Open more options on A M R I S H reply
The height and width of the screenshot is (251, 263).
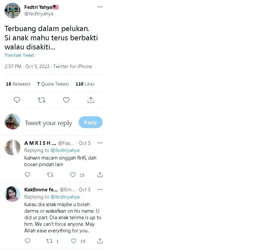[100, 143]
